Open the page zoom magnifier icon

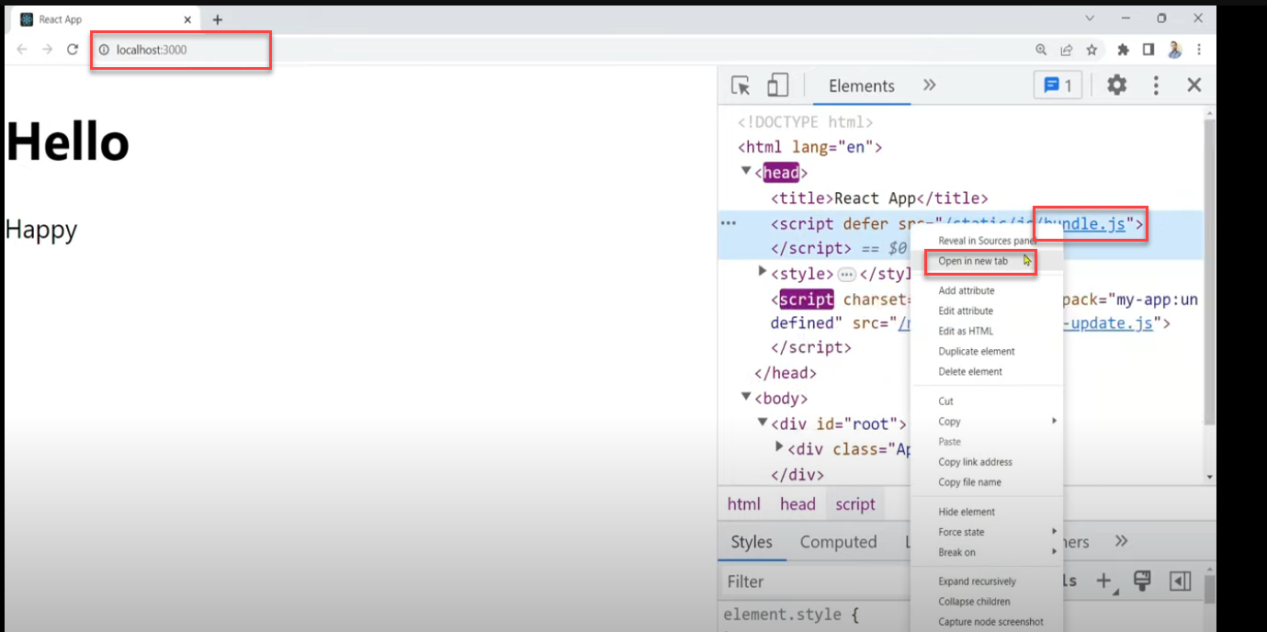1041,50
